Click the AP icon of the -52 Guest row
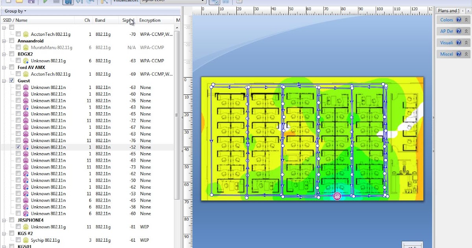The height and width of the screenshot is (248, 472). pyautogui.click(x=26, y=147)
